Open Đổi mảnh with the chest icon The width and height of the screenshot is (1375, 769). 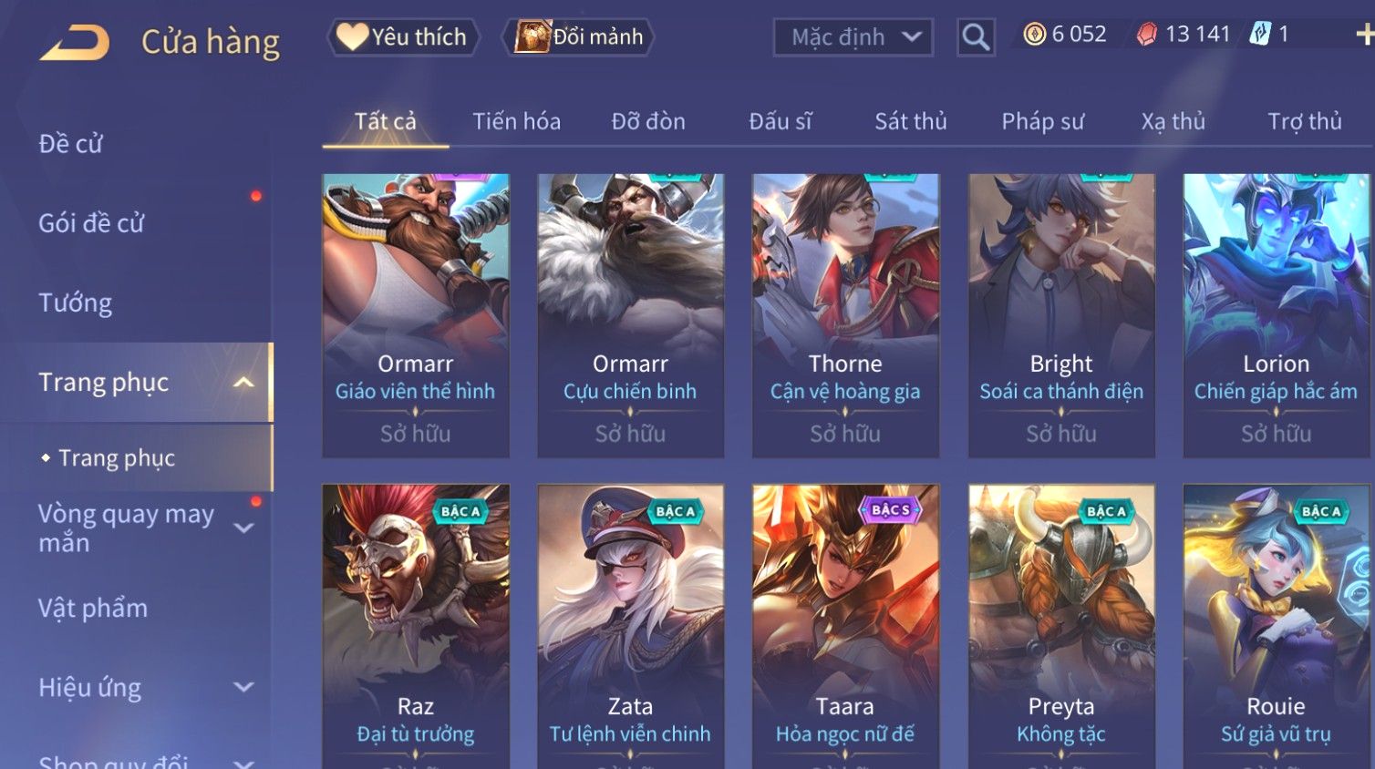tap(578, 37)
